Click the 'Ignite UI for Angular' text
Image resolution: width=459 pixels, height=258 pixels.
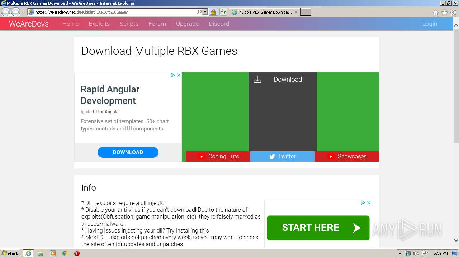100,112
